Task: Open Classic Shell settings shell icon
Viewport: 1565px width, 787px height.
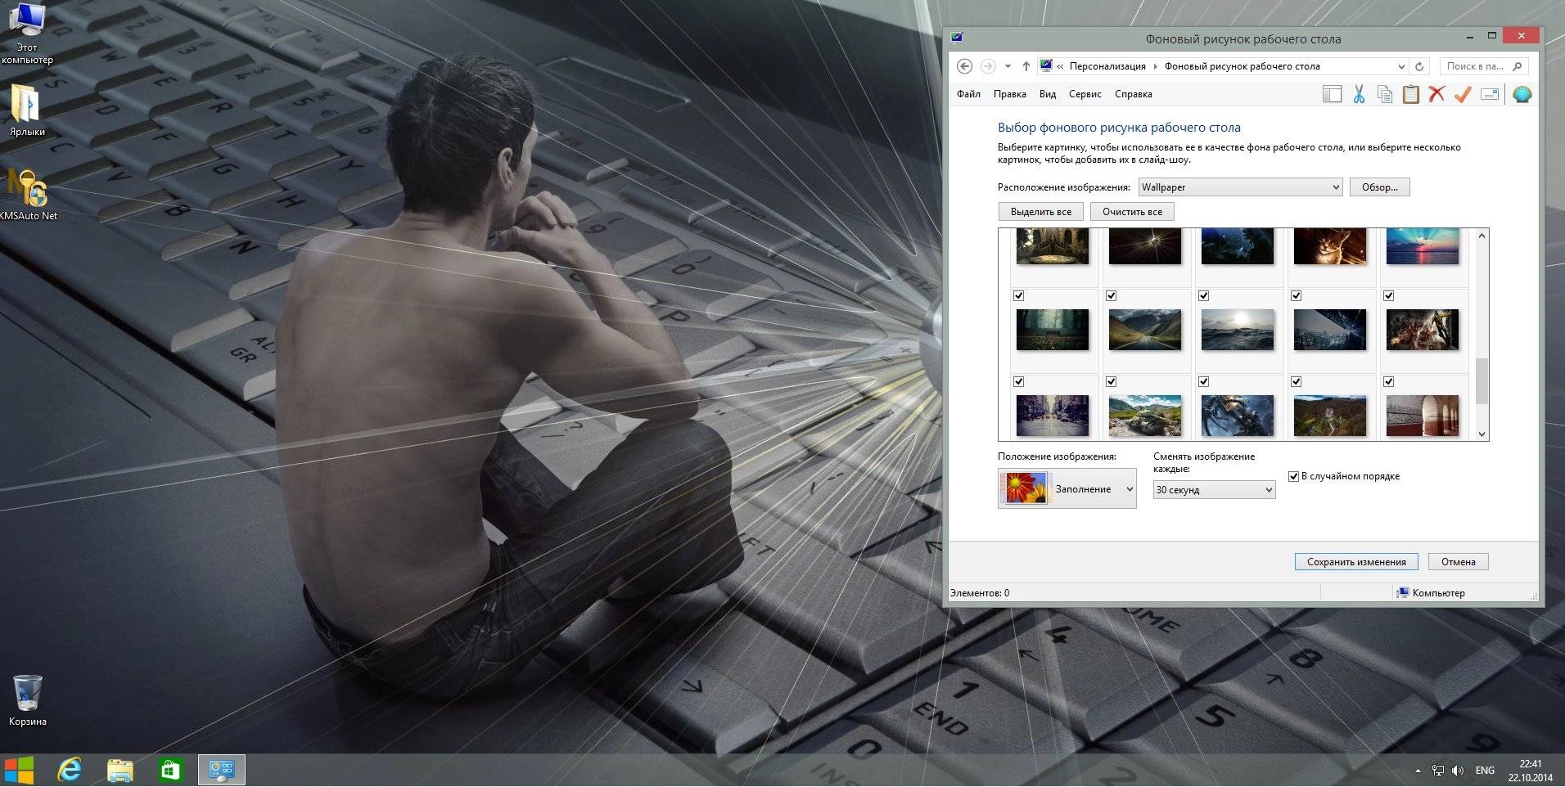Action: click(1522, 94)
